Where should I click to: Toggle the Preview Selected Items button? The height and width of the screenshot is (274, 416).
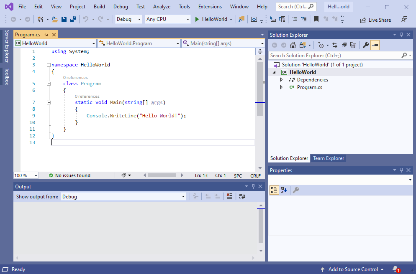[375, 45]
